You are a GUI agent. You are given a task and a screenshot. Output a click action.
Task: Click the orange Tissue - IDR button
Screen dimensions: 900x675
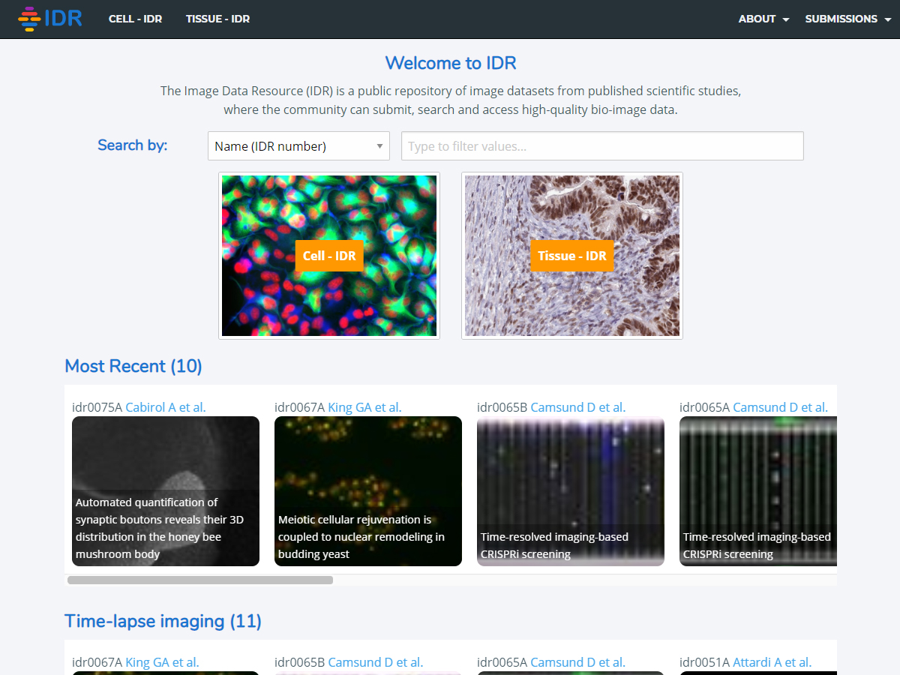pos(571,256)
